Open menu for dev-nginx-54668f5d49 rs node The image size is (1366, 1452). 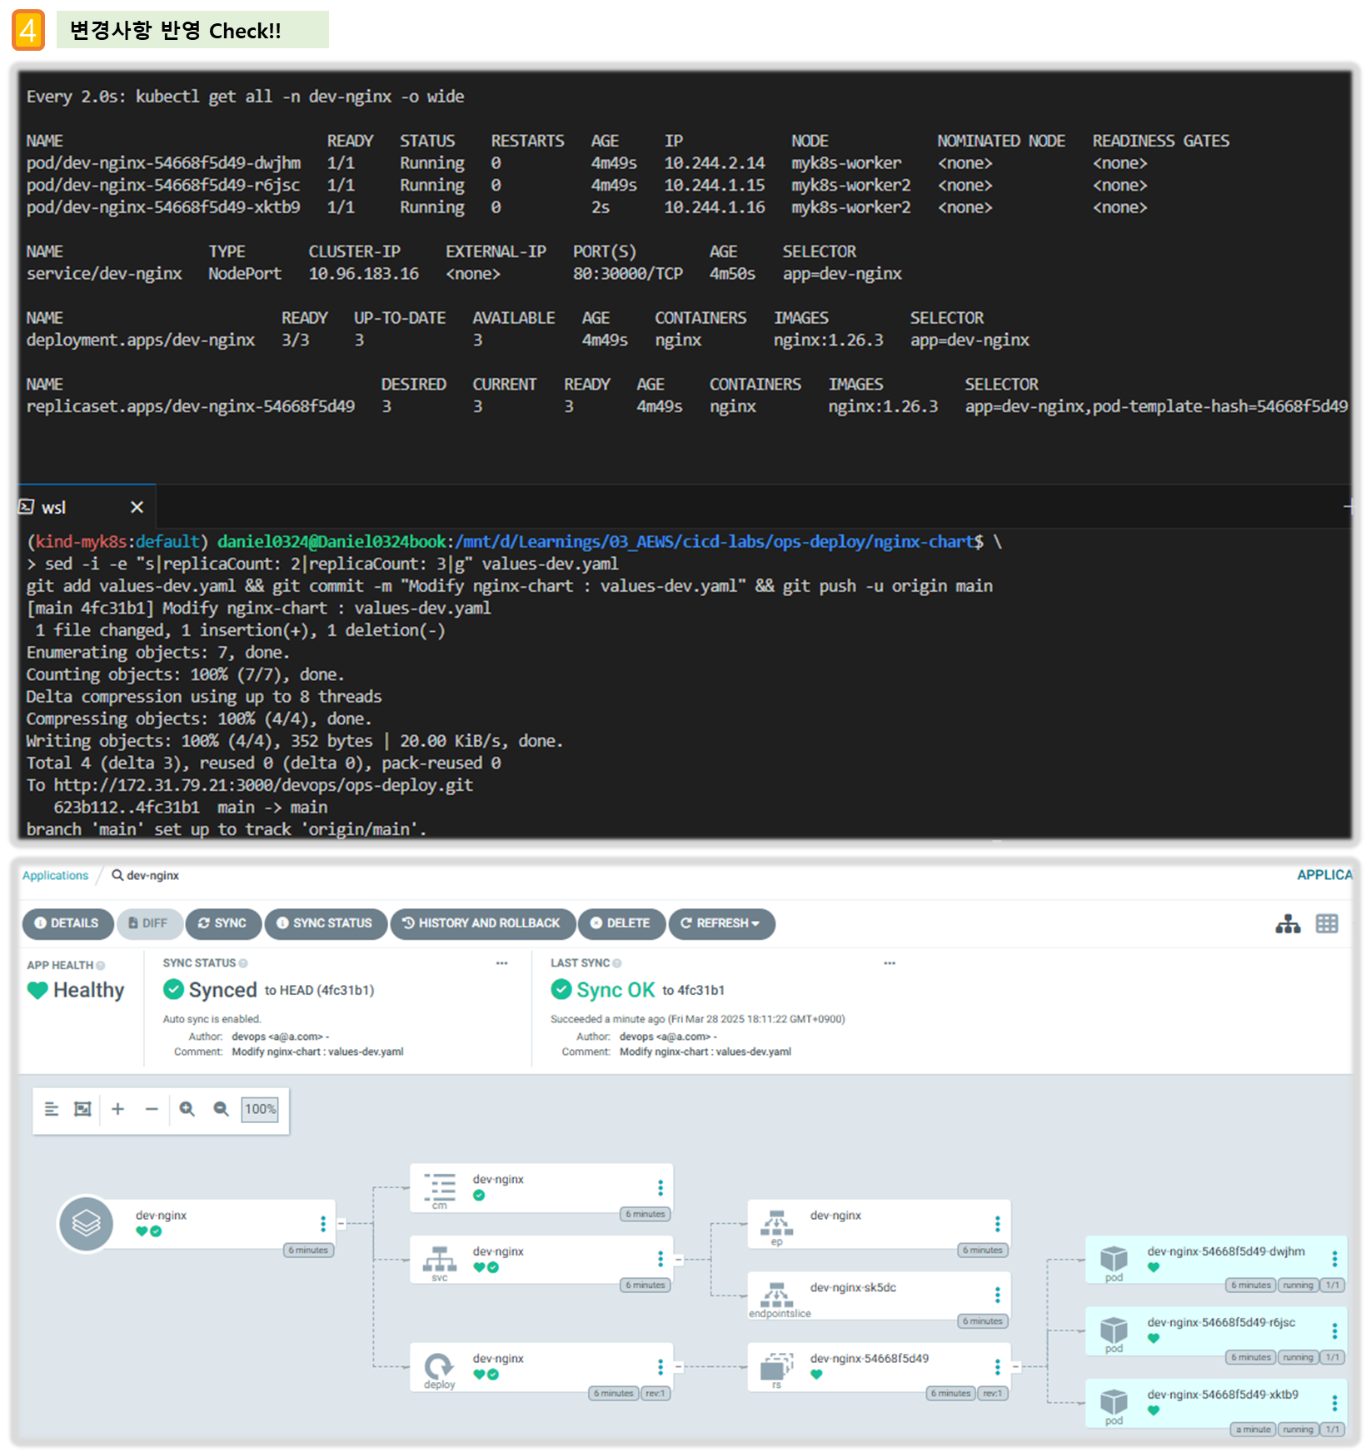click(997, 1366)
